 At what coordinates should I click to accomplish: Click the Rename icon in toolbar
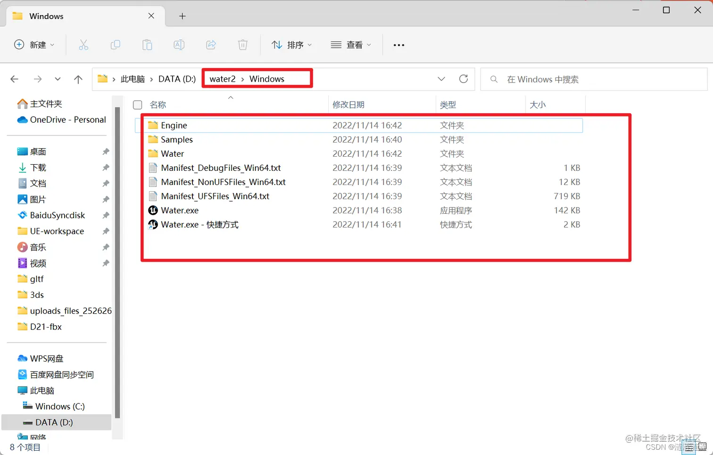tap(179, 45)
